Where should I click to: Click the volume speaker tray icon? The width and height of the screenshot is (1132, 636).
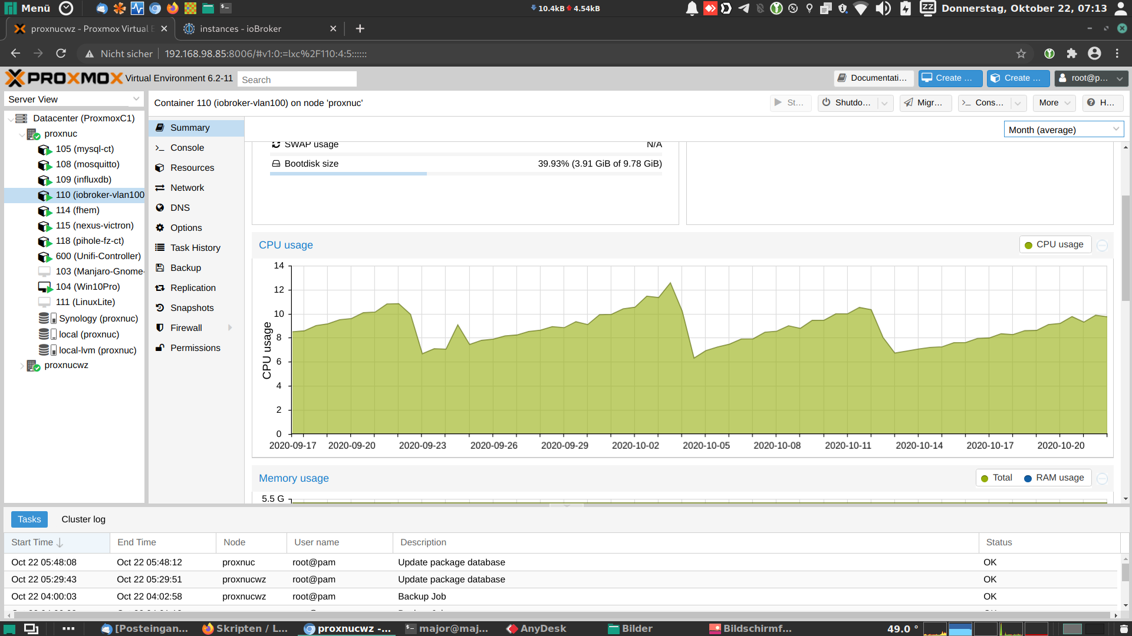pyautogui.click(x=883, y=8)
